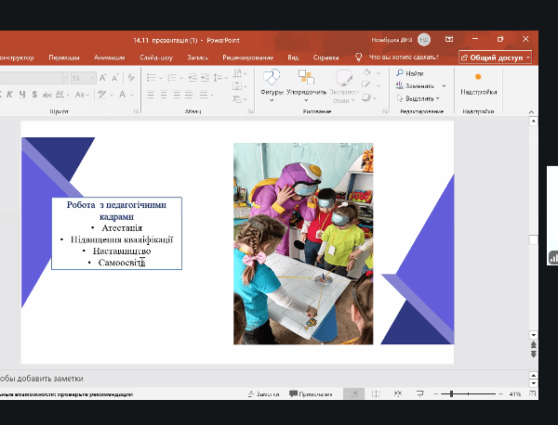Screen dimensions: 558x425
Task: Click the Упорядочить arrange icon
Action: 306,79
